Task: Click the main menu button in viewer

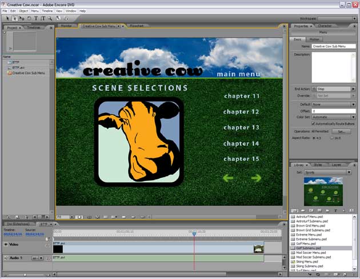Action: pos(238,74)
